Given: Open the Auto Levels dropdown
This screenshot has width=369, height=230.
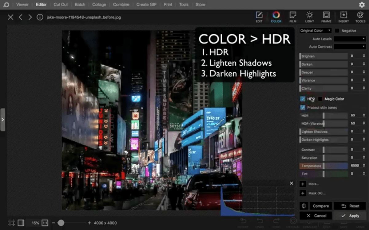Looking at the screenshot, I should point(350,39).
